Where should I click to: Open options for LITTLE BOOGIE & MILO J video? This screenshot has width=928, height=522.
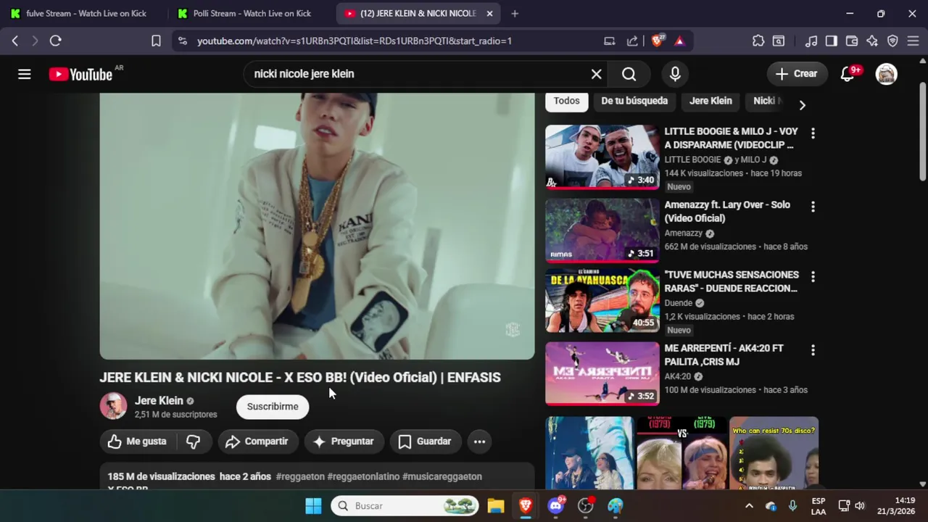tap(813, 133)
